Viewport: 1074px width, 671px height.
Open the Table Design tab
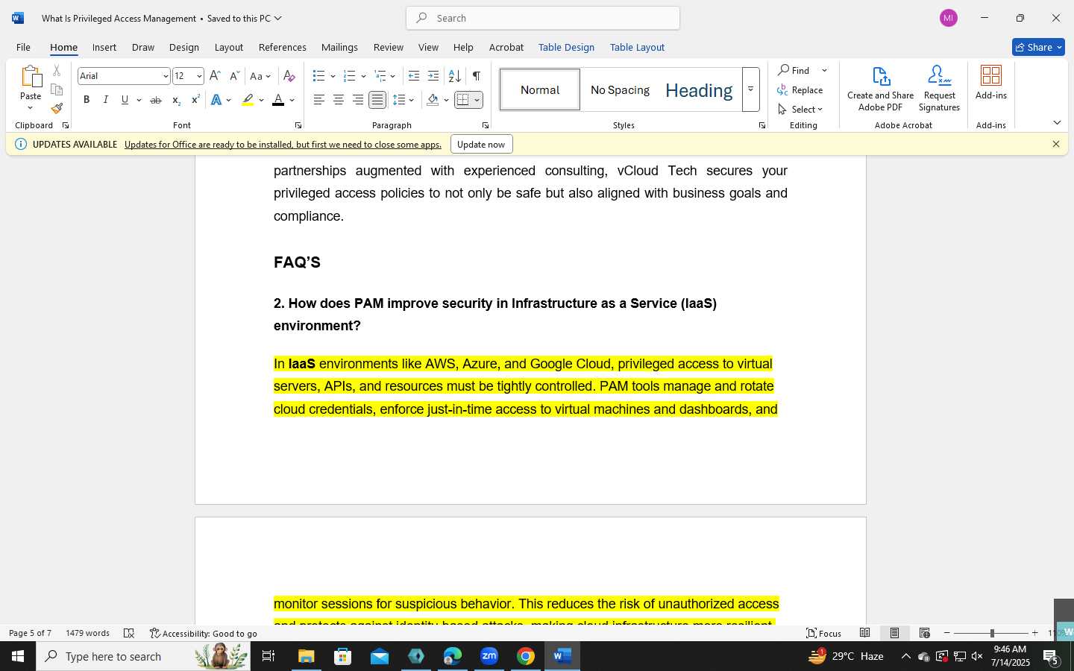point(566,47)
